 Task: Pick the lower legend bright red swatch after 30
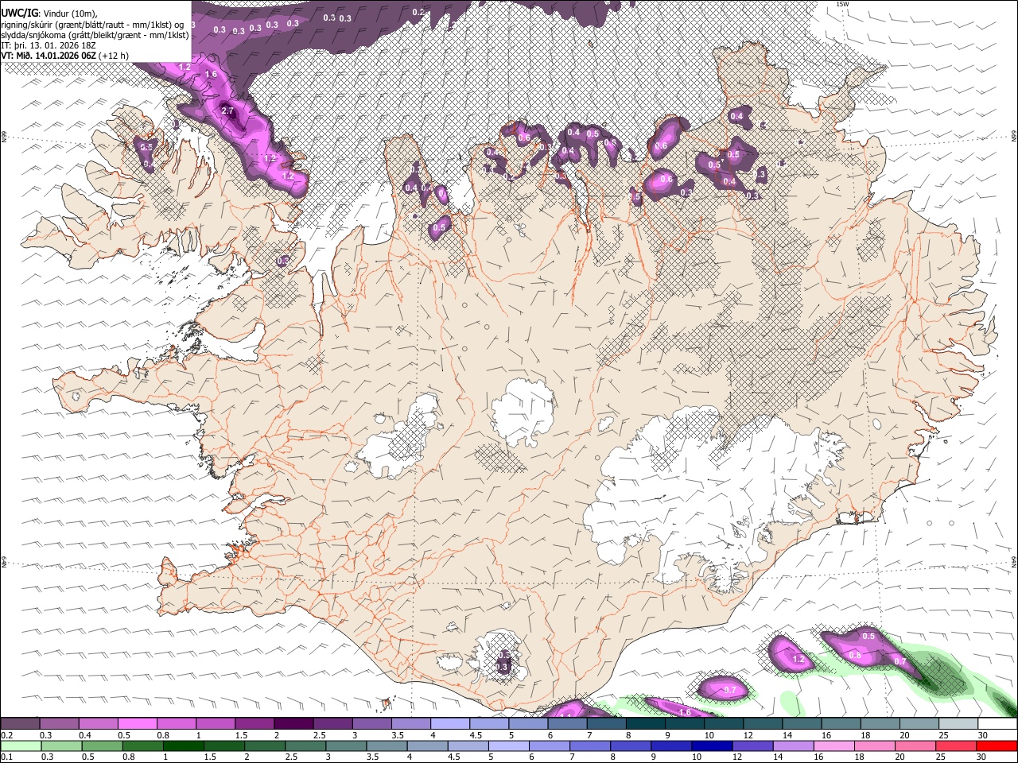pyautogui.click(x=997, y=746)
